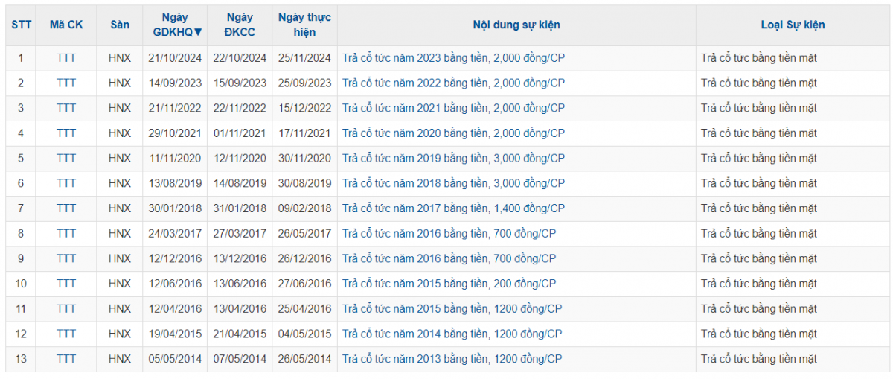Open the 2020 cash dividend event link
The width and height of the screenshot is (893, 379).
pos(453,133)
